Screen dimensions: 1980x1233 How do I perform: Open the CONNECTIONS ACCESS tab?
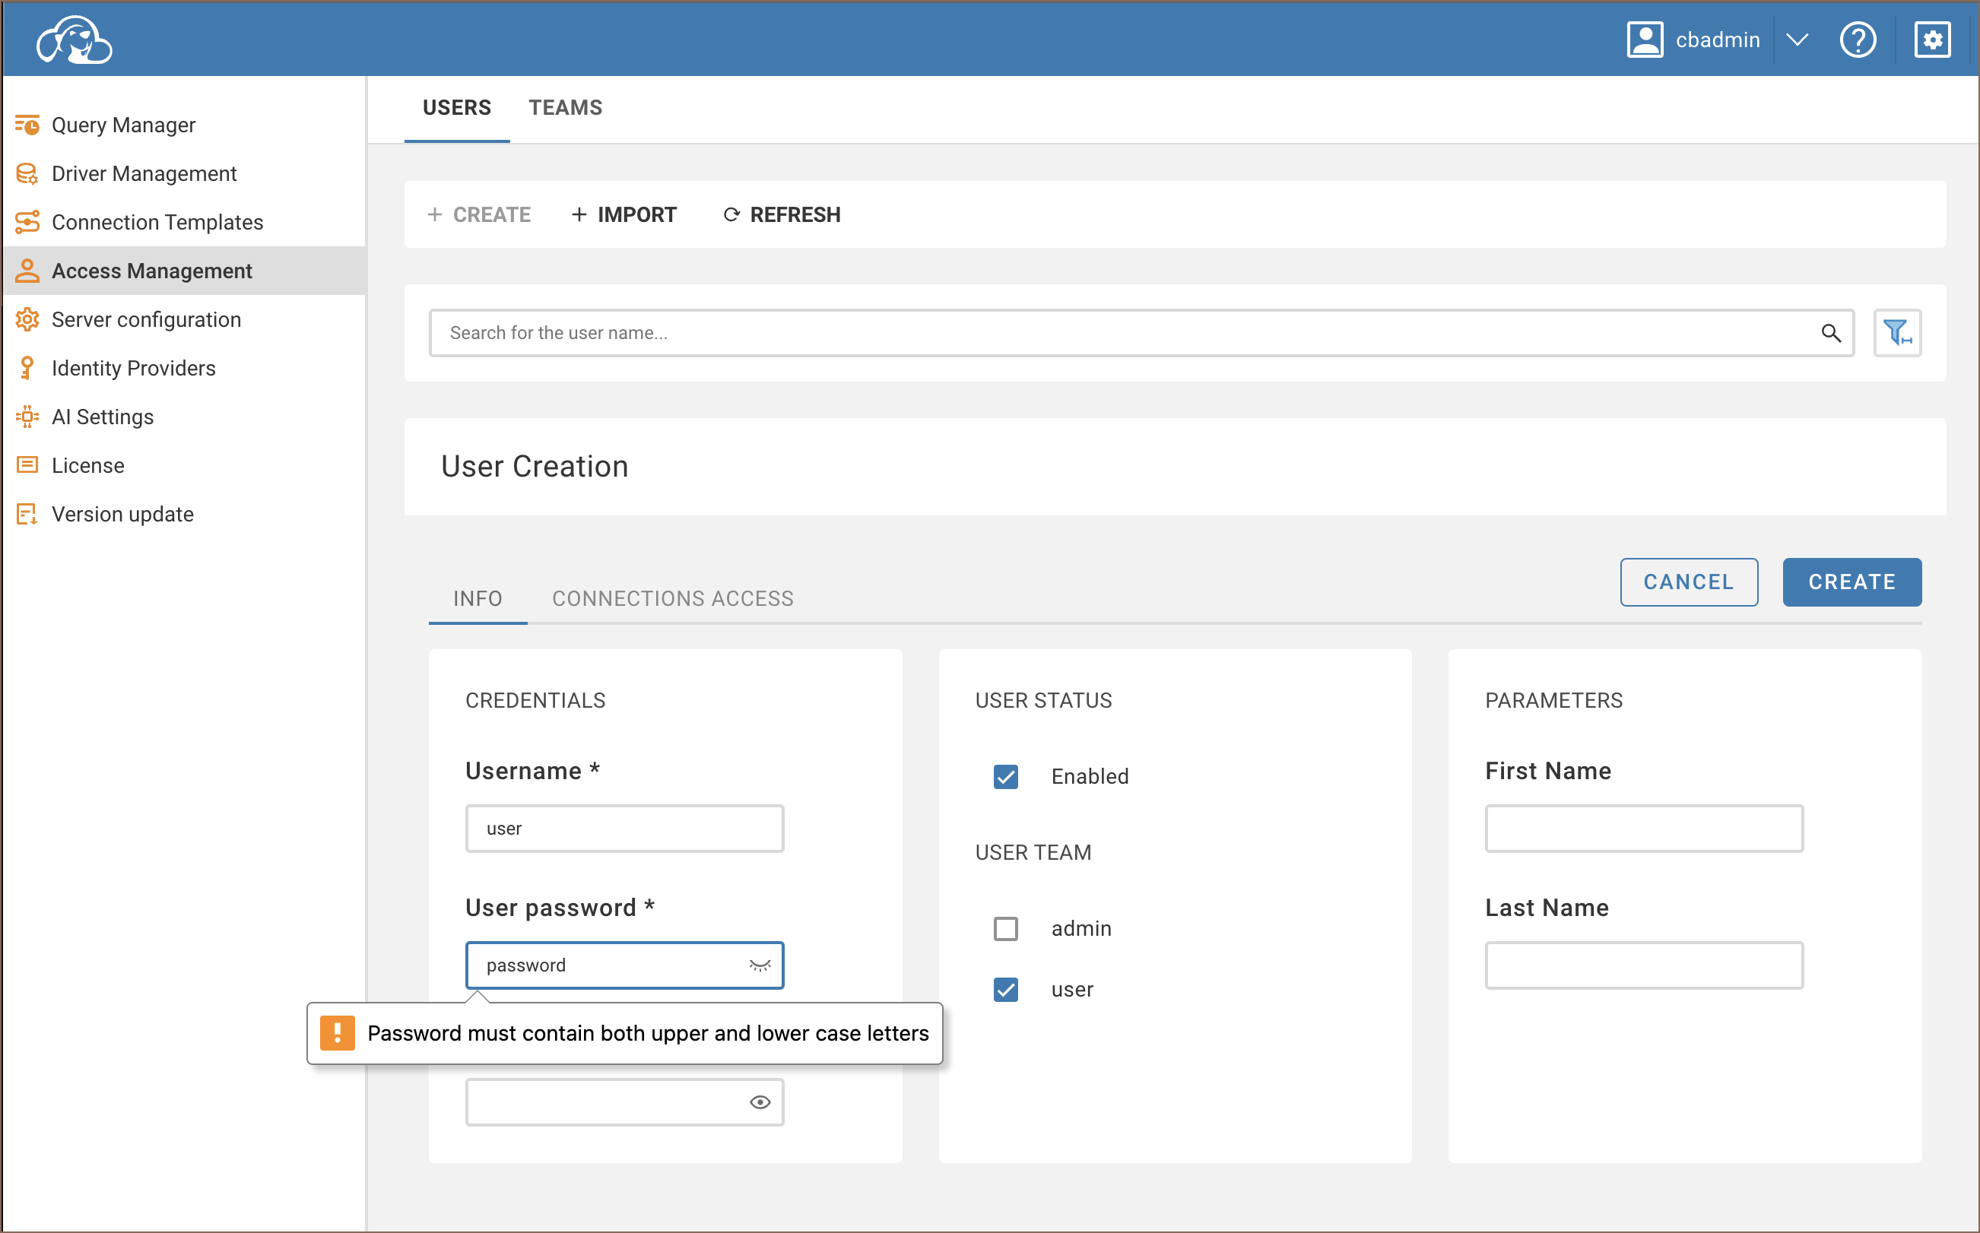click(672, 598)
